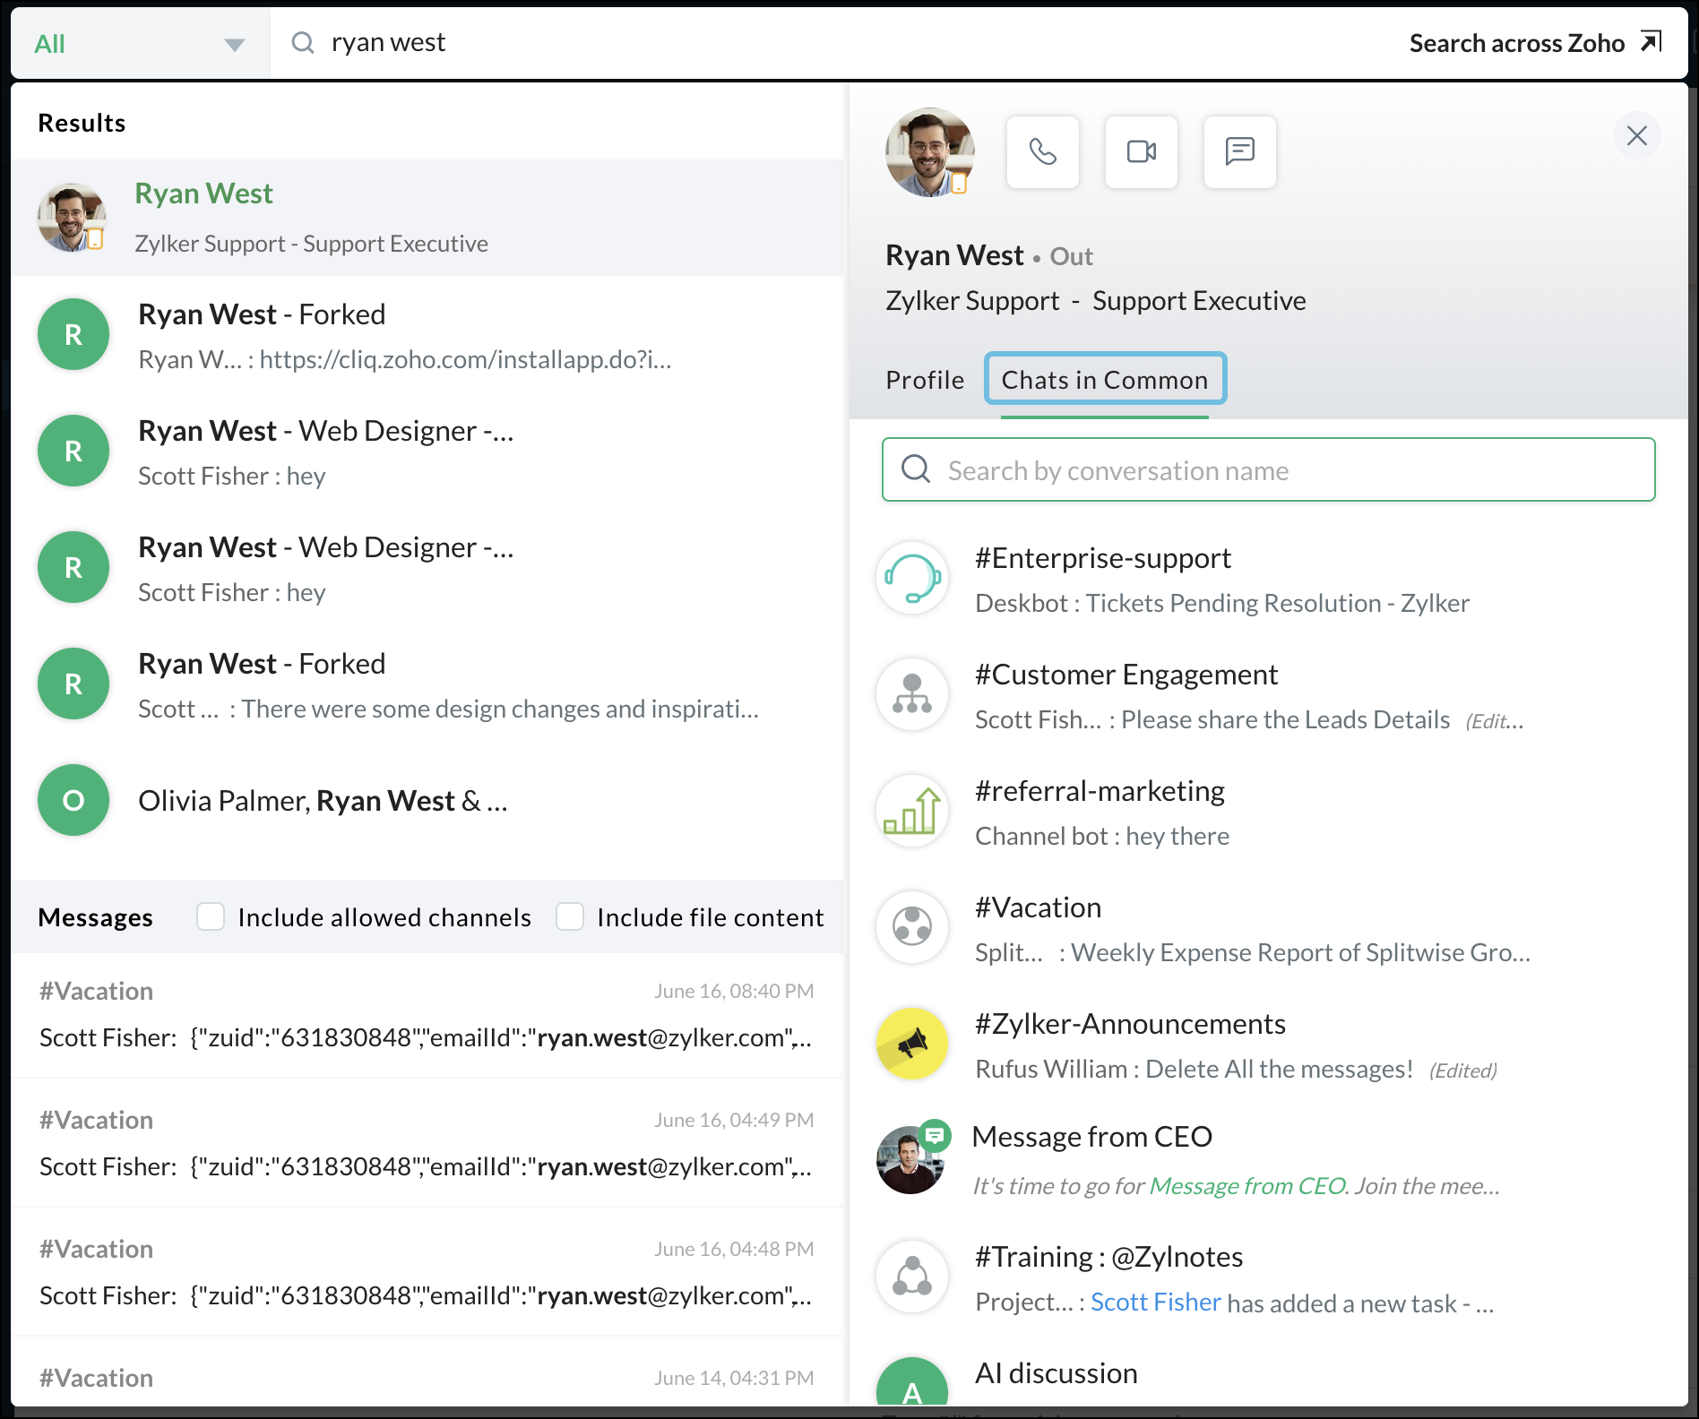Open the #Zylker-Announcements megaphone icon
Image resolution: width=1699 pixels, height=1419 pixels.
click(x=912, y=1044)
